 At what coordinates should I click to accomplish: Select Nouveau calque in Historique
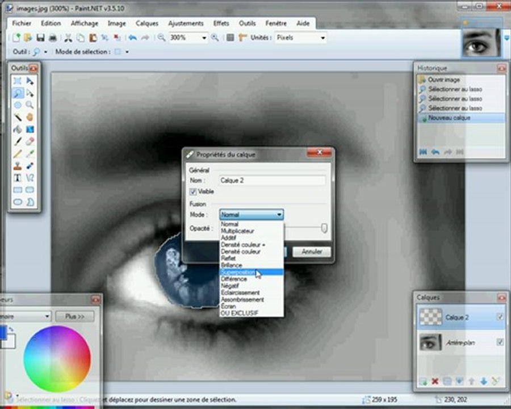point(460,118)
